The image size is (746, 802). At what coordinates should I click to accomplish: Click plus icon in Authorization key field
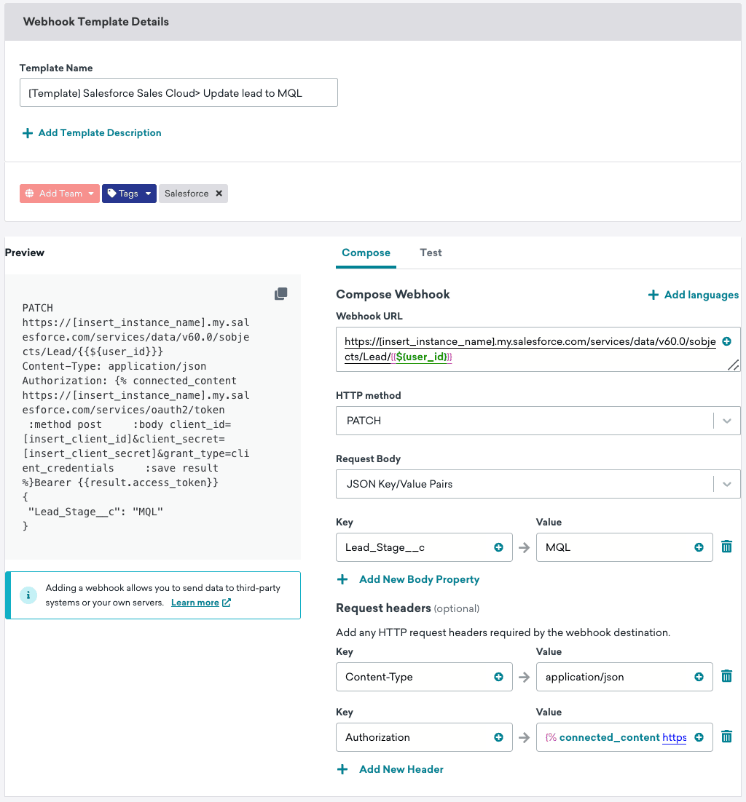[x=498, y=737]
